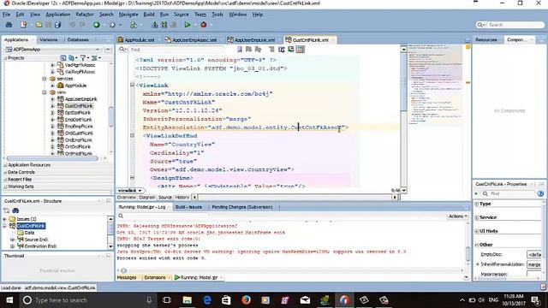Click the Toggle Bookmark icon in editor toolbar
The height and width of the screenshot is (308, 548).
pyautogui.click(x=240, y=50)
